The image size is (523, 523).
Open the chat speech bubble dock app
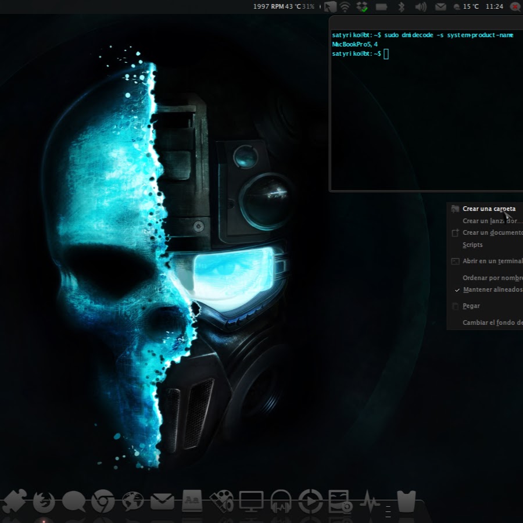tap(74, 501)
